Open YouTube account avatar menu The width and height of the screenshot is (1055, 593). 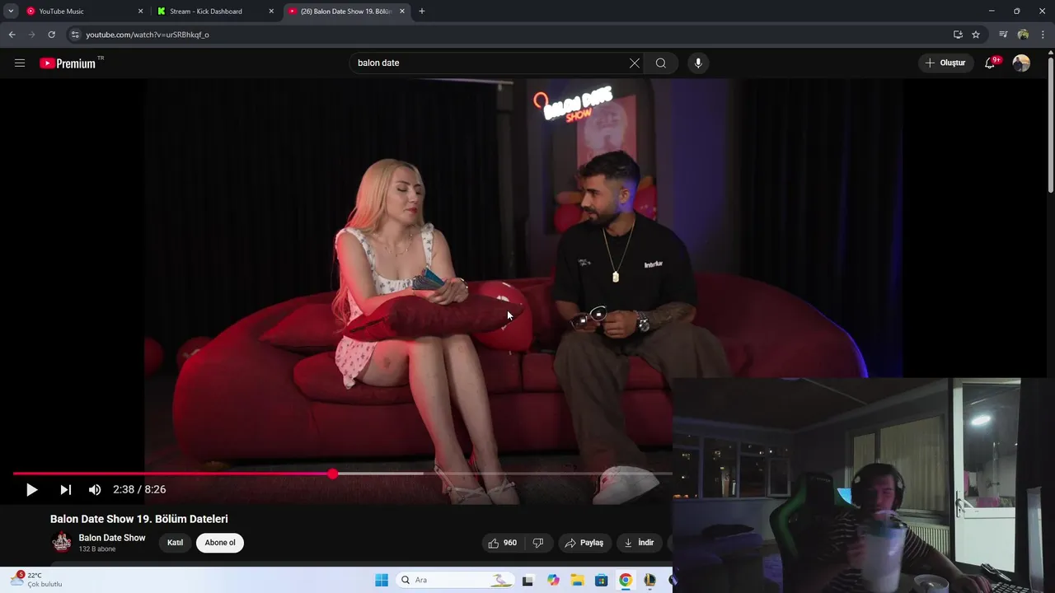pos(1021,63)
